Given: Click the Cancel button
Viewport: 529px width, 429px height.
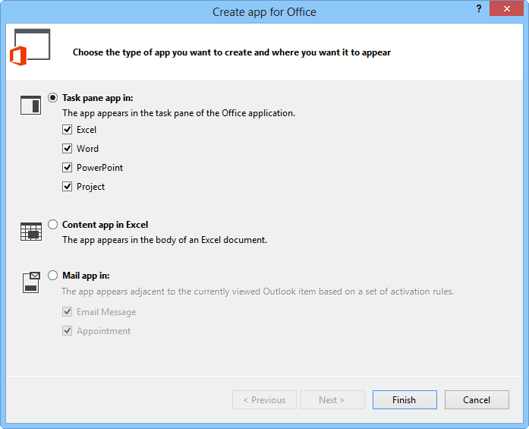Looking at the screenshot, I should click(477, 400).
